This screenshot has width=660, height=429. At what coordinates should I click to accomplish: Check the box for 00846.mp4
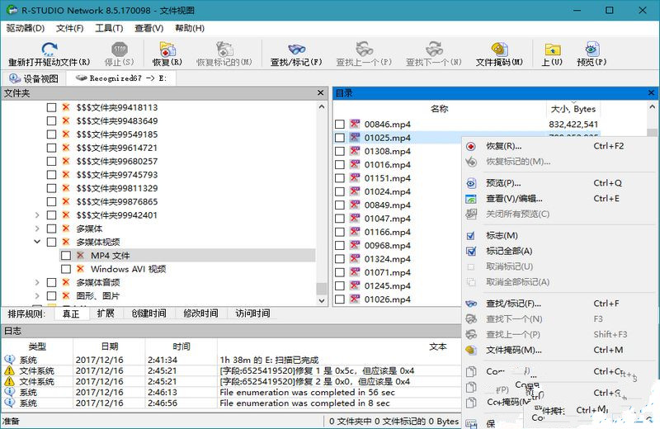(x=340, y=125)
